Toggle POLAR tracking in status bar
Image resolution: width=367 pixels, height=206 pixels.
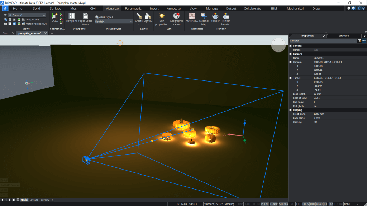pyautogui.click(x=265, y=204)
